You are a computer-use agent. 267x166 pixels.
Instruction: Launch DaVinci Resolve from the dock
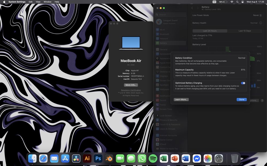click(76, 159)
